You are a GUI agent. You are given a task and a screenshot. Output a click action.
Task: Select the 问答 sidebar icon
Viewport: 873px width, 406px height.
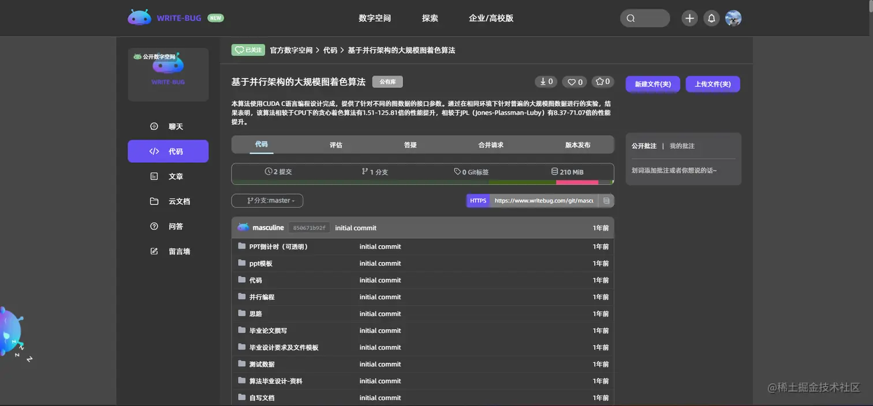(x=153, y=226)
